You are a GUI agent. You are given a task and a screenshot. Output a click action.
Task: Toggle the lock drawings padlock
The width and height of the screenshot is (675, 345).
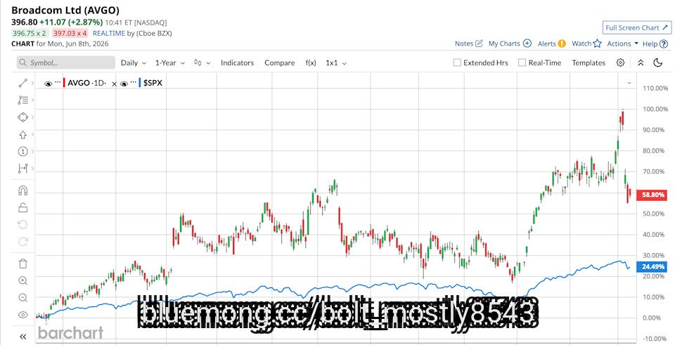(22, 208)
